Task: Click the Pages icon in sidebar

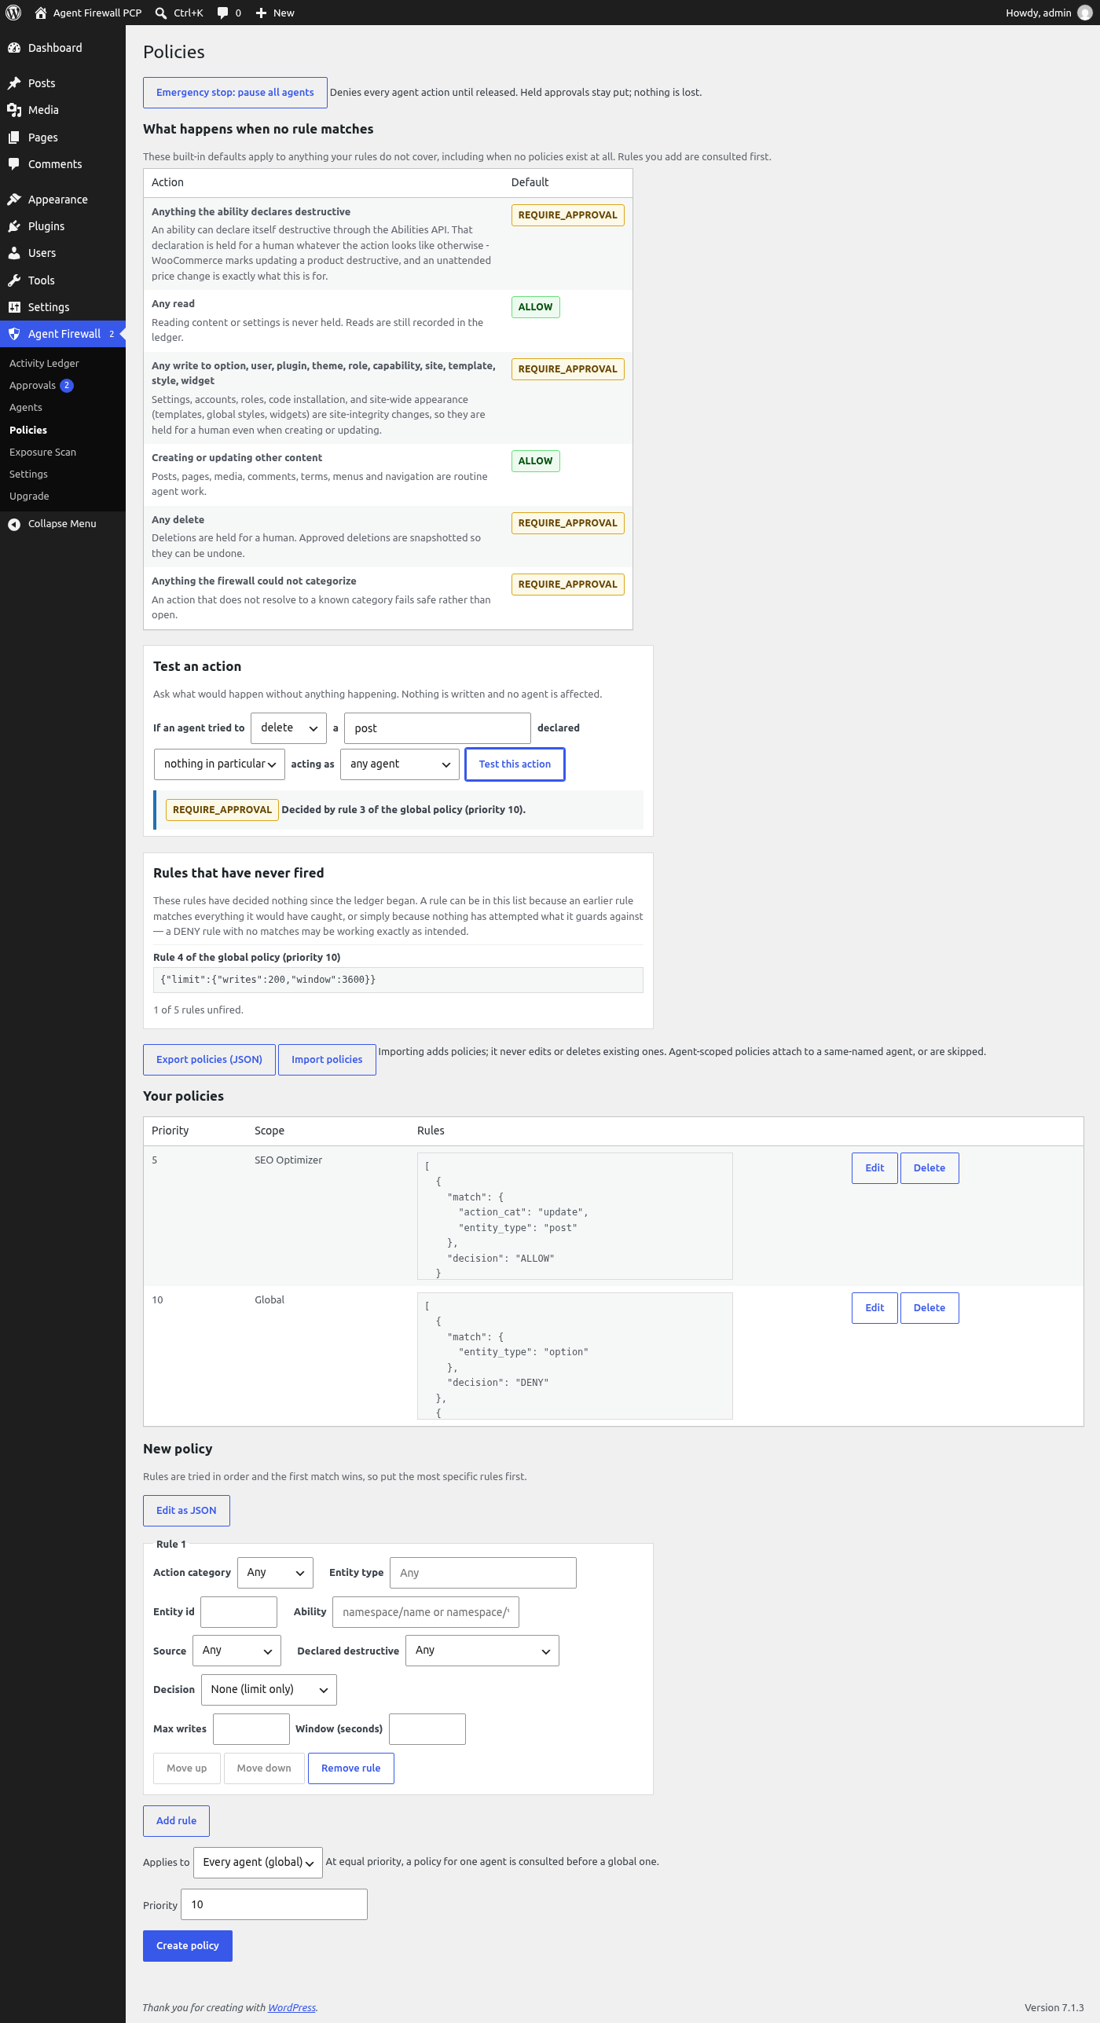Action: (14, 137)
